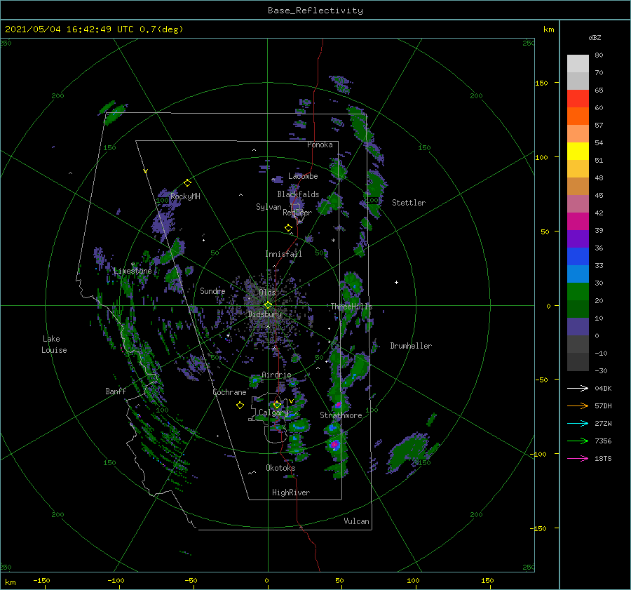
Task: Click the HighRiver town label
Action: point(291,492)
